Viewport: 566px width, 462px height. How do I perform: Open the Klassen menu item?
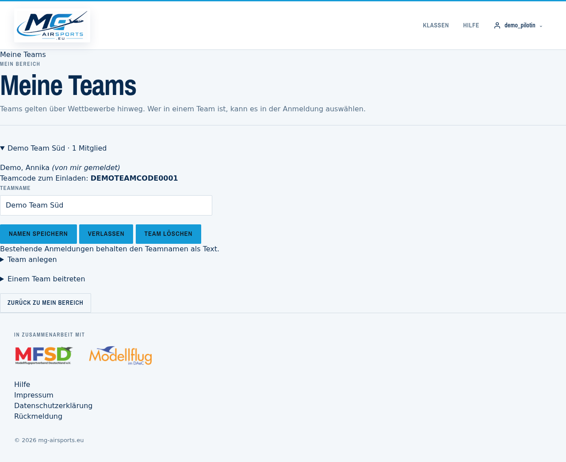pos(436,26)
